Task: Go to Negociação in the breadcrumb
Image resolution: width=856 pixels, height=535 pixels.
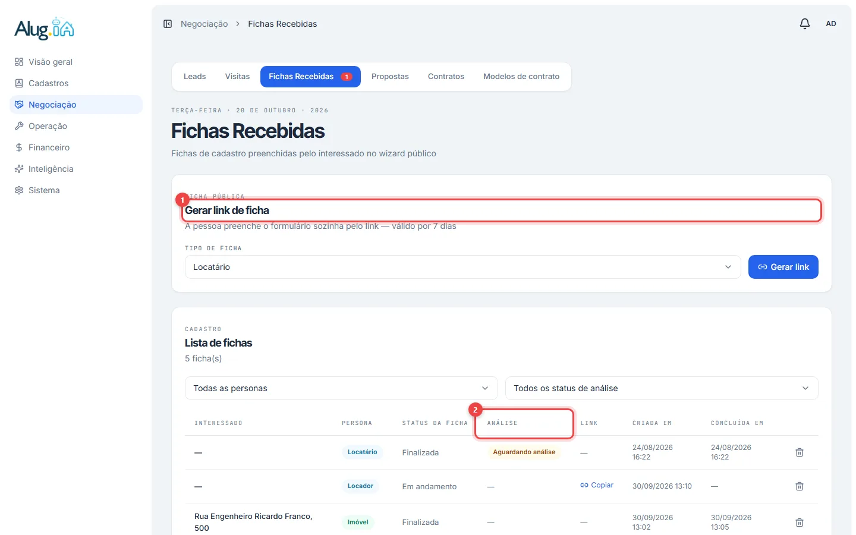Action: (204, 24)
